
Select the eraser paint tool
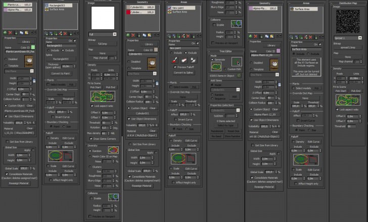click(184, 61)
